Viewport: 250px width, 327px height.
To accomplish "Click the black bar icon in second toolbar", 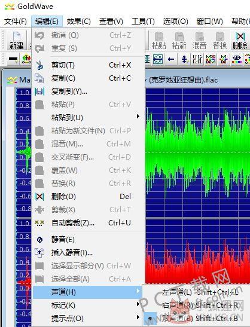I will point(13,59).
